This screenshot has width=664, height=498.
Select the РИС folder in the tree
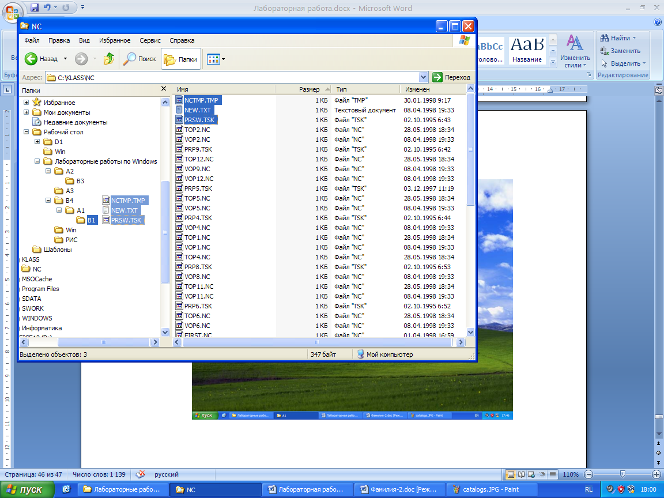[66, 240]
